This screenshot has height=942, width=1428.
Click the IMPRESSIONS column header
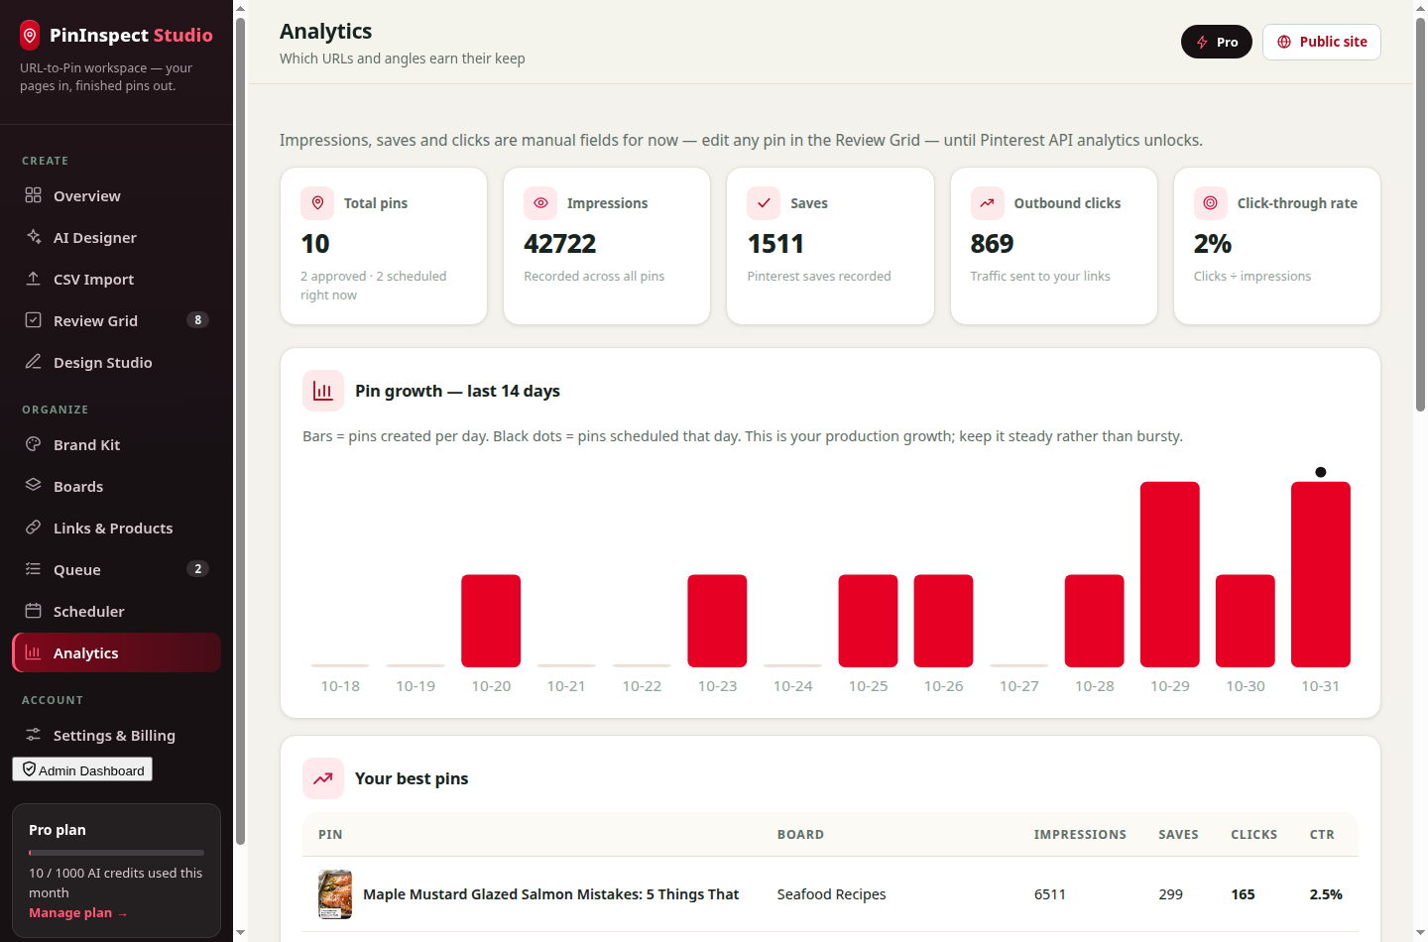click(x=1080, y=835)
